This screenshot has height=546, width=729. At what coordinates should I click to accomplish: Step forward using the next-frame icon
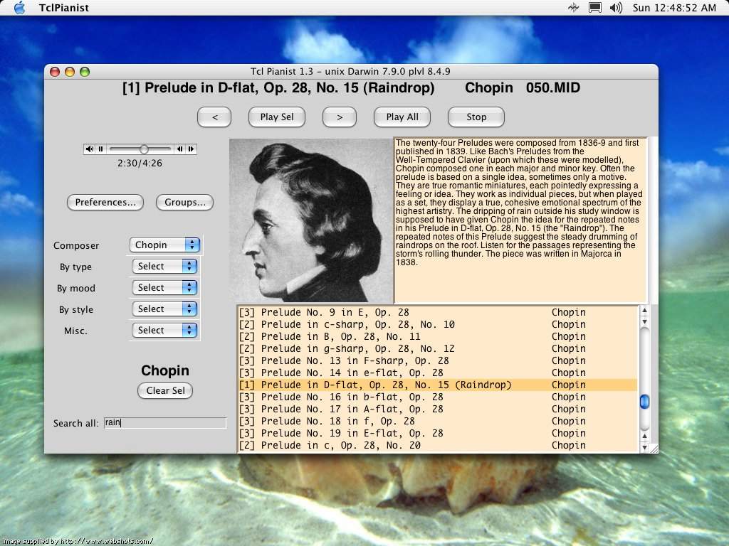pos(190,149)
